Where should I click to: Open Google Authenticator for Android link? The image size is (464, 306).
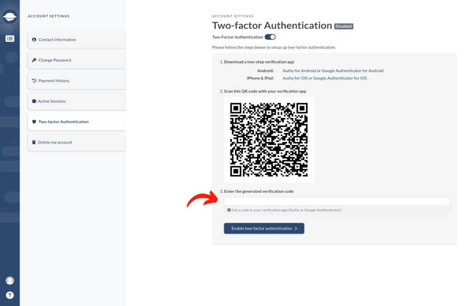(353, 71)
